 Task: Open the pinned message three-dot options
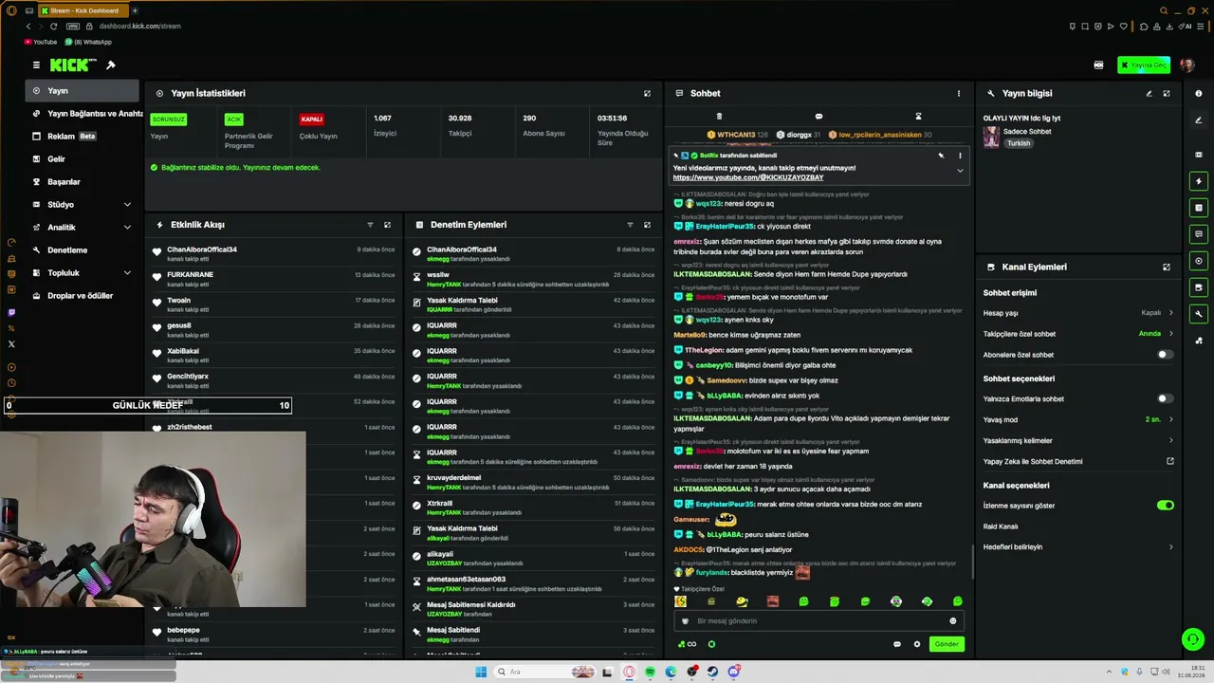pos(960,156)
